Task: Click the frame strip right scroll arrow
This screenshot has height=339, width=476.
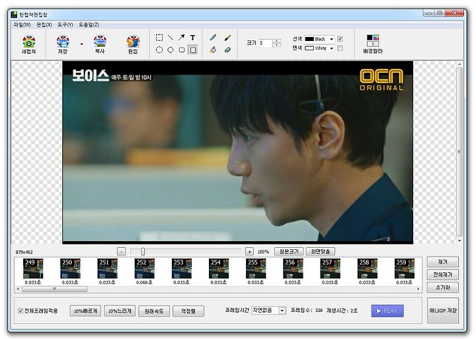Action: coord(418,289)
